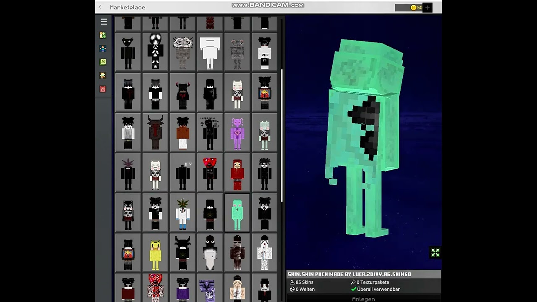
Task: Select the red hooded skin
Action: (237, 173)
